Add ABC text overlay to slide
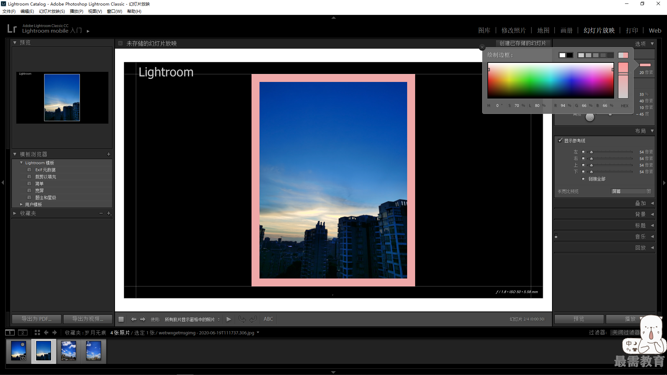This screenshot has height=375, width=667. [x=268, y=319]
